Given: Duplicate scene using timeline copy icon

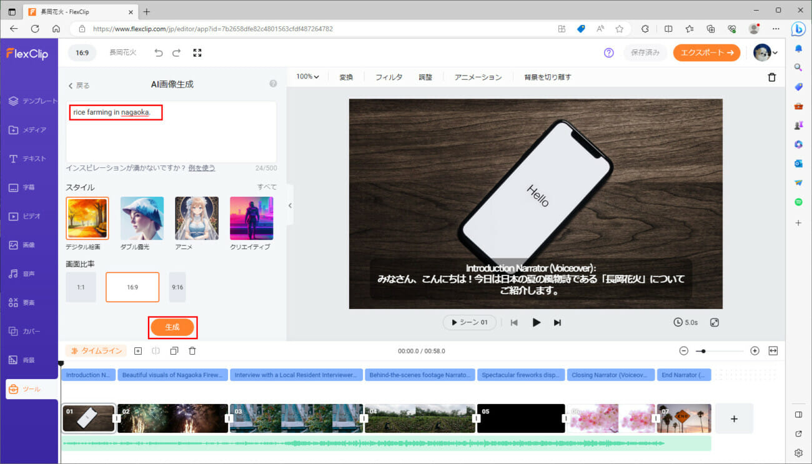Looking at the screenshot, I should tap(174, 351).
